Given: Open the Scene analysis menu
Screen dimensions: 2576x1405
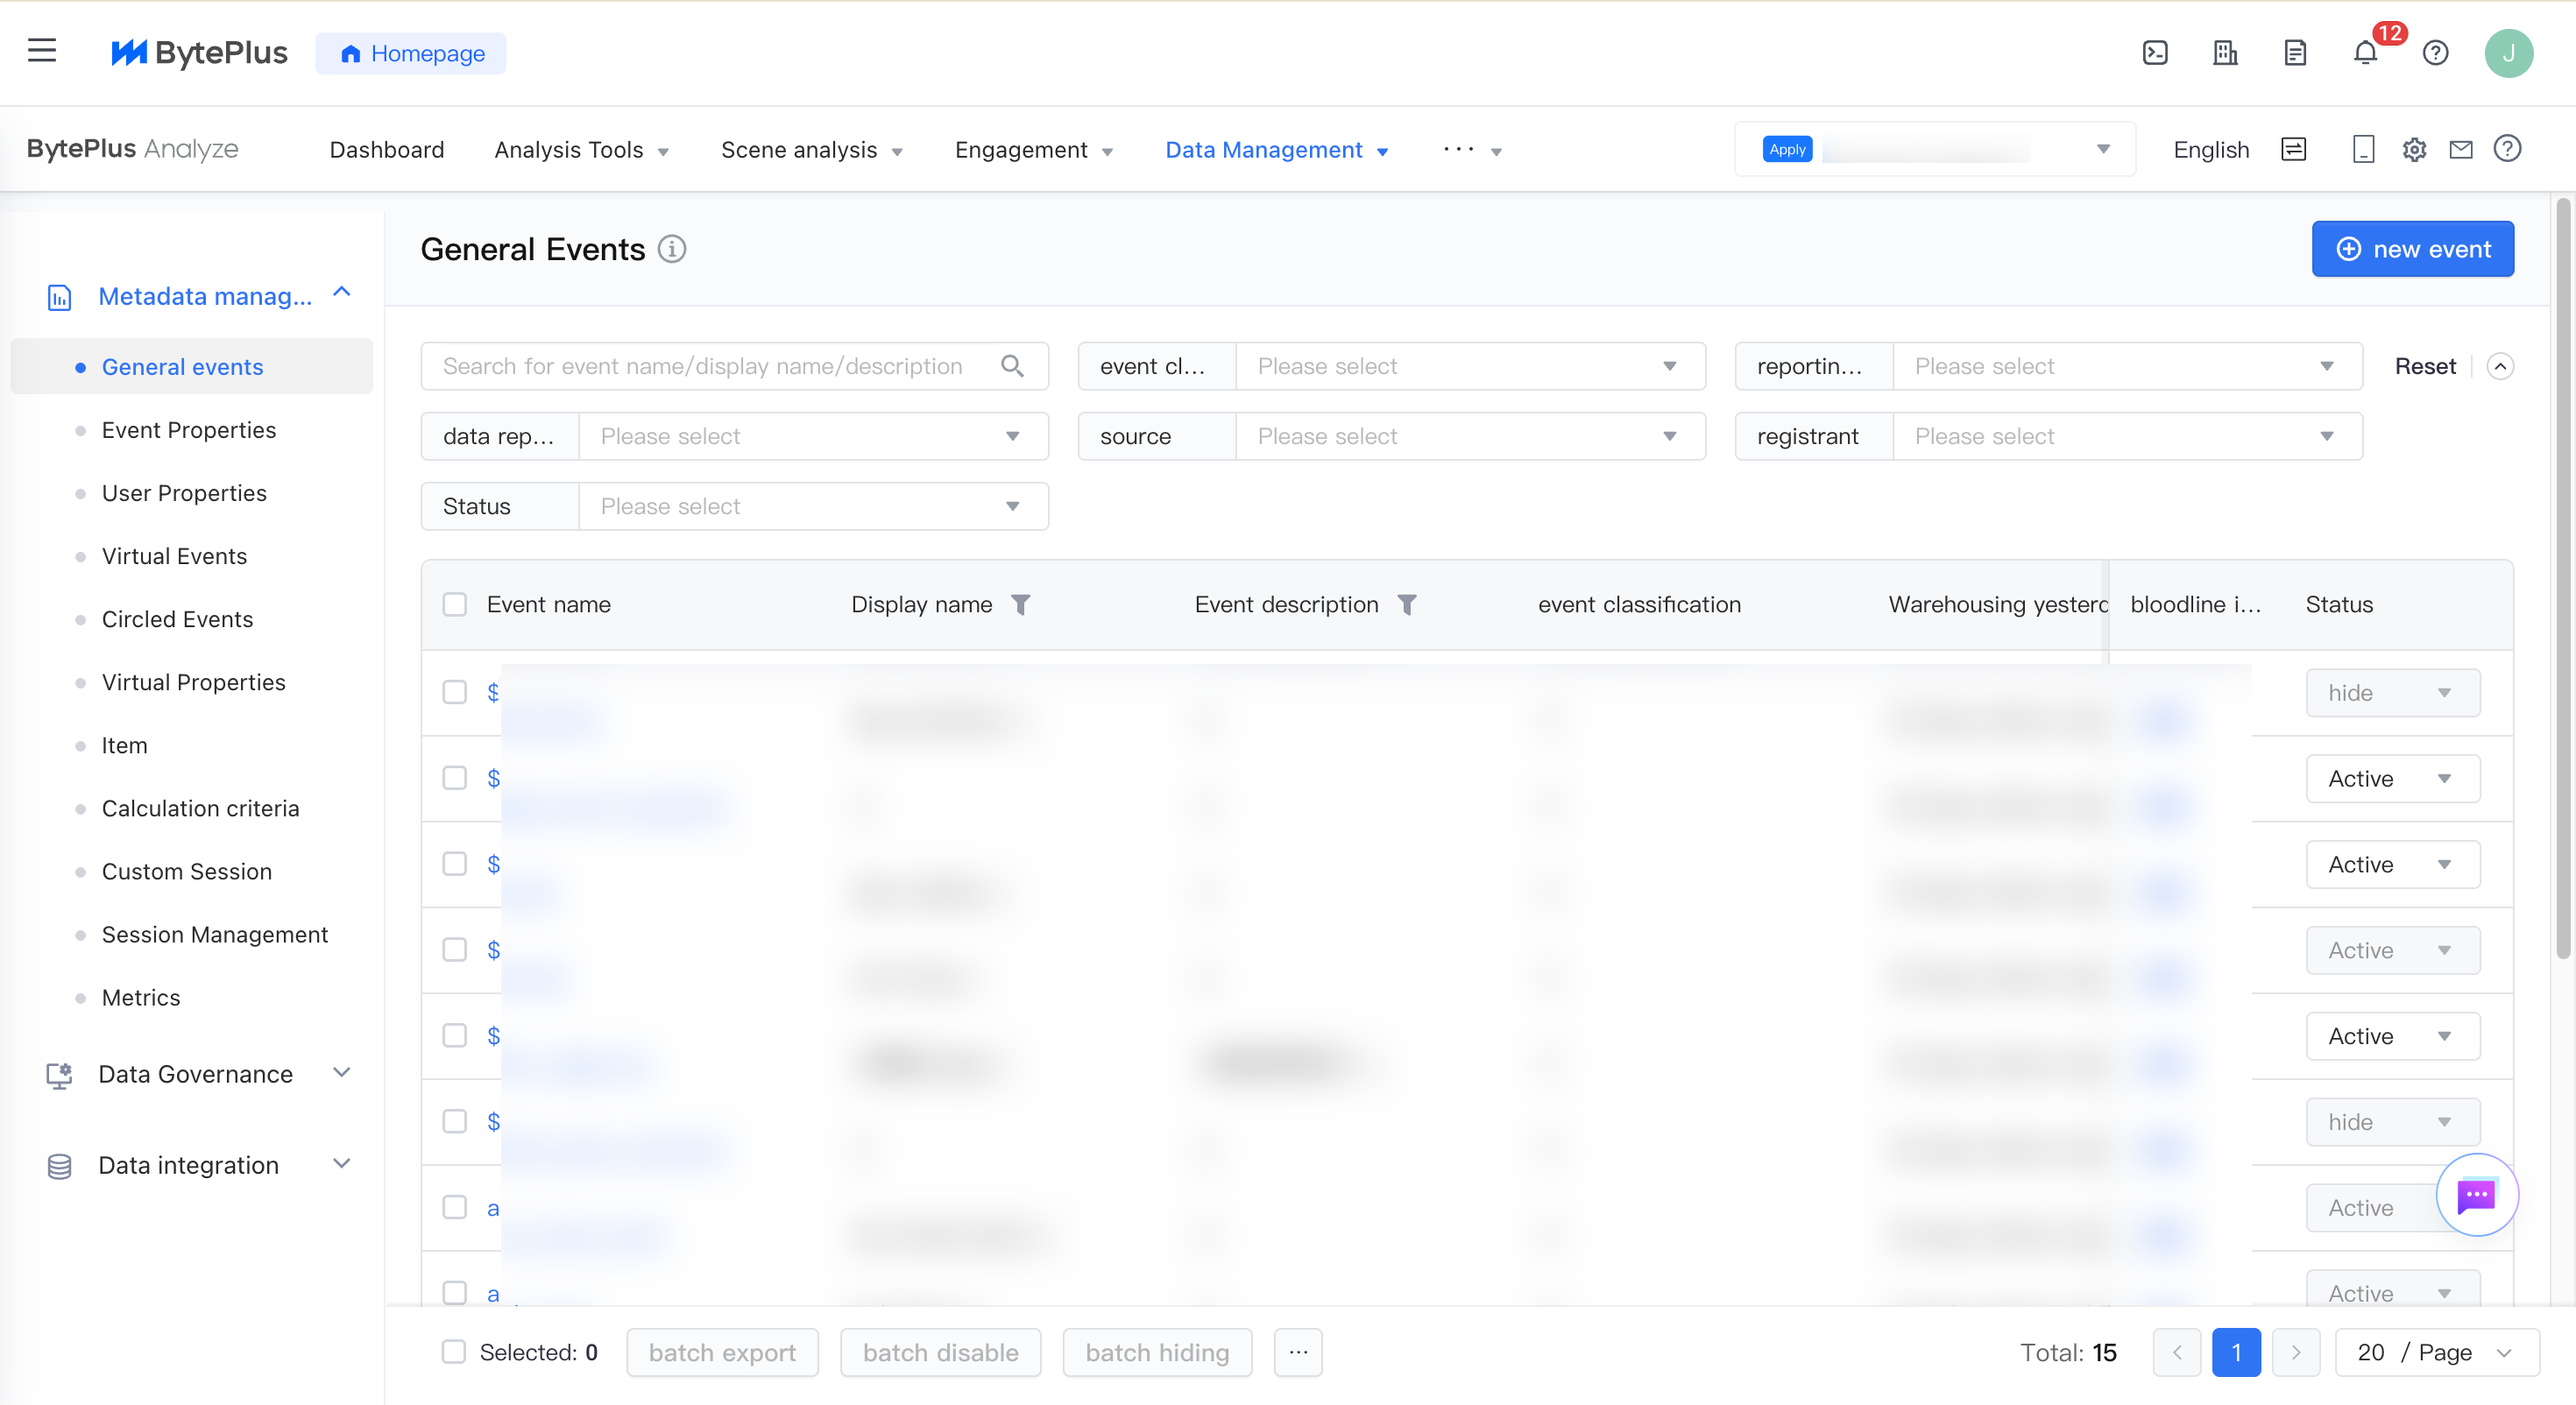Looking at the screenshot, I should [x=812, y=150].
